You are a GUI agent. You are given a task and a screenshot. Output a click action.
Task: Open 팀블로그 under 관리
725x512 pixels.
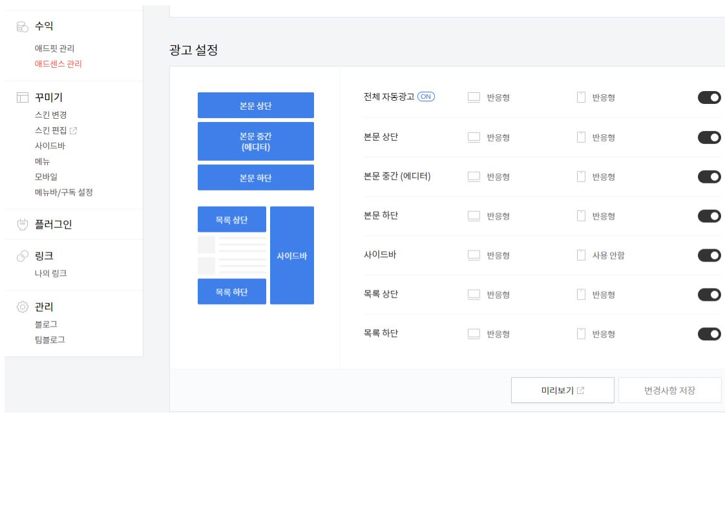[x=50, y=340]
